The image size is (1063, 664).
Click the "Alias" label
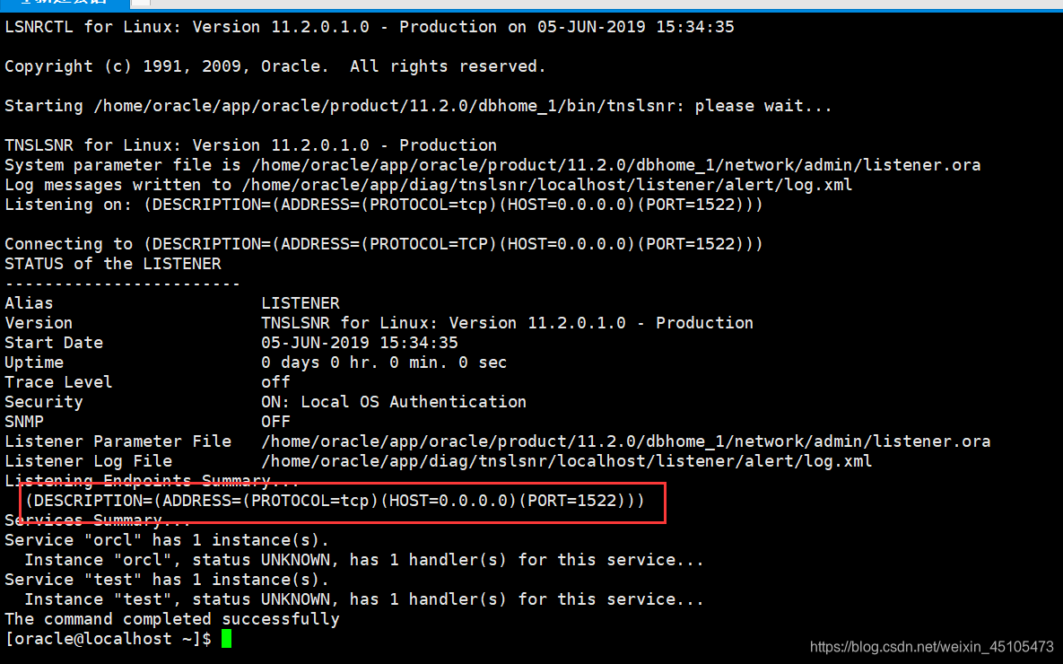click(29, 302)
